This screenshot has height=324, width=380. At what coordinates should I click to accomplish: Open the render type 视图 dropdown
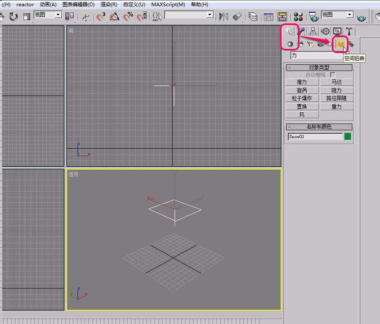[337, 15]
